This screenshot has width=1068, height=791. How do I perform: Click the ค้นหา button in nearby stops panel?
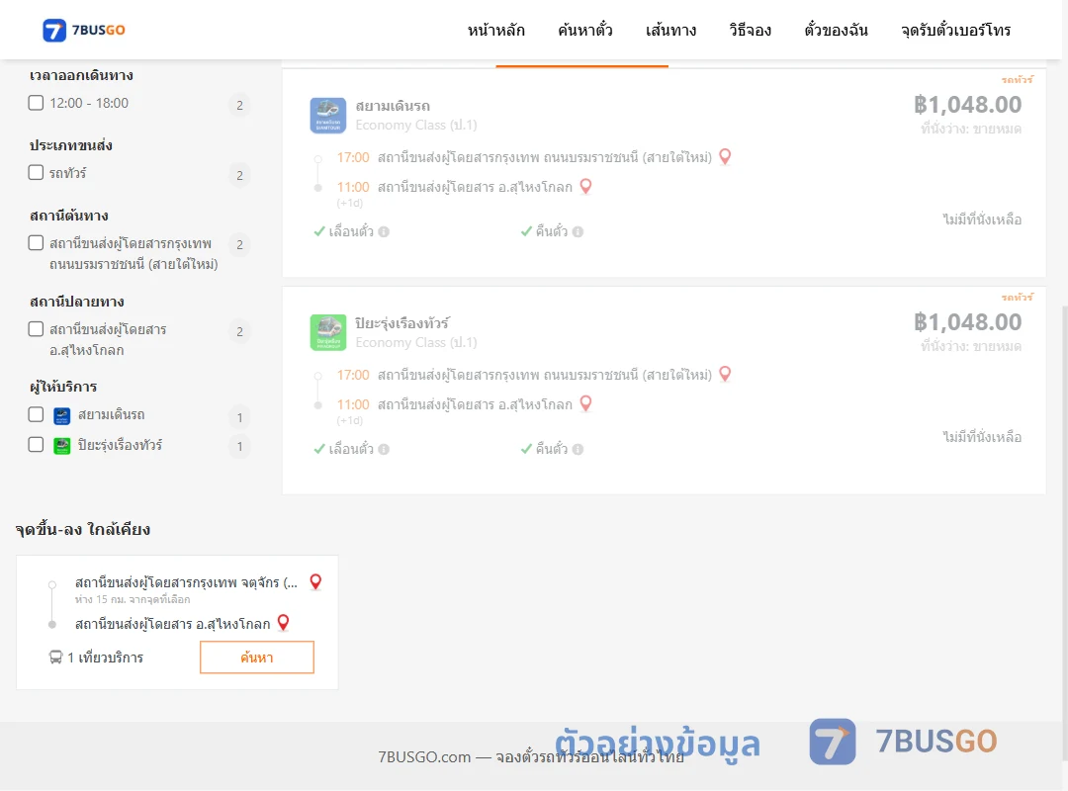coord(257,658)
